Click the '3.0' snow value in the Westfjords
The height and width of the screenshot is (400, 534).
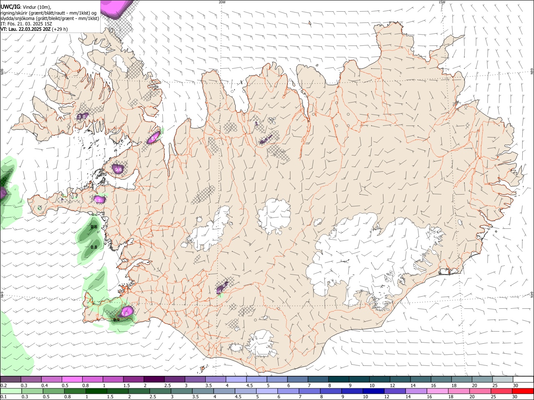pyautogui.click(x=82, y=117)
